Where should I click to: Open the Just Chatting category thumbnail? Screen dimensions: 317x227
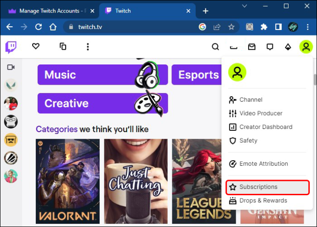(136, 181)
